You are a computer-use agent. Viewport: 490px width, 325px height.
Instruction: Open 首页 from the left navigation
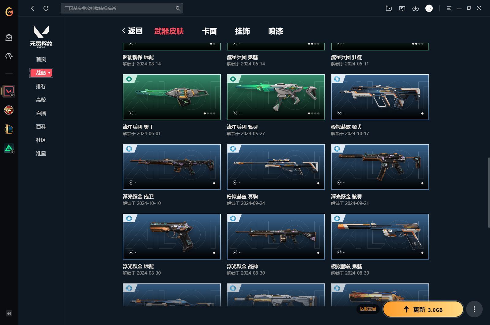(x=41, y=59)
